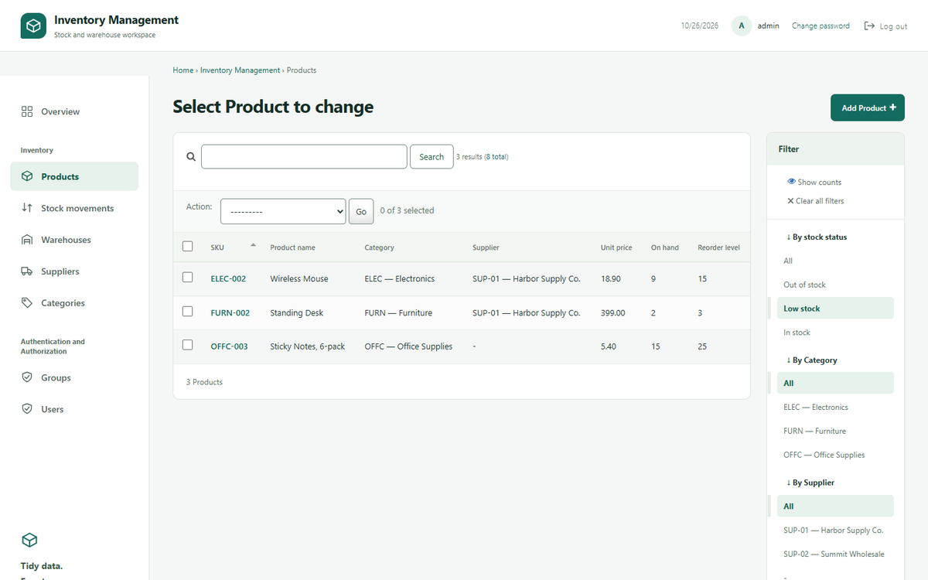Click Inventory Management in the breadcrumb
Image resolution: width=928 pixels, height=580 pixels.
click(x=240, y=70)
